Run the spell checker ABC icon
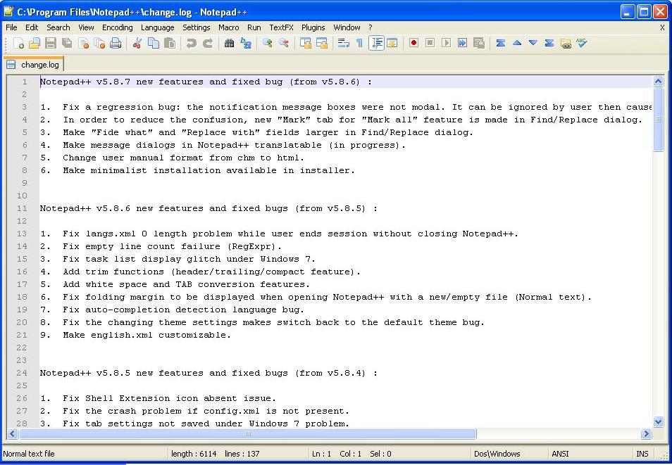 [x=582, y=43]
